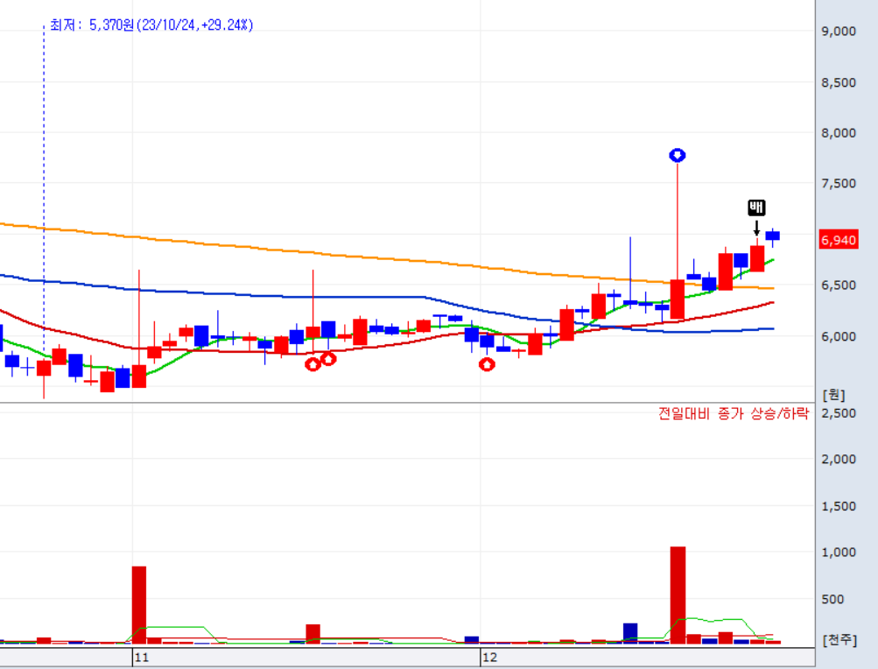Click the 8,500 price axis label

(839, 83)
